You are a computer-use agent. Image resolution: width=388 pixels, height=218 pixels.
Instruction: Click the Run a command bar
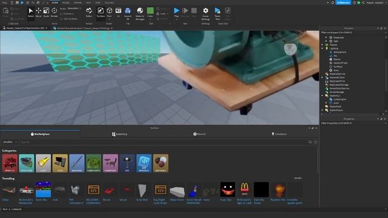point(193,210)
